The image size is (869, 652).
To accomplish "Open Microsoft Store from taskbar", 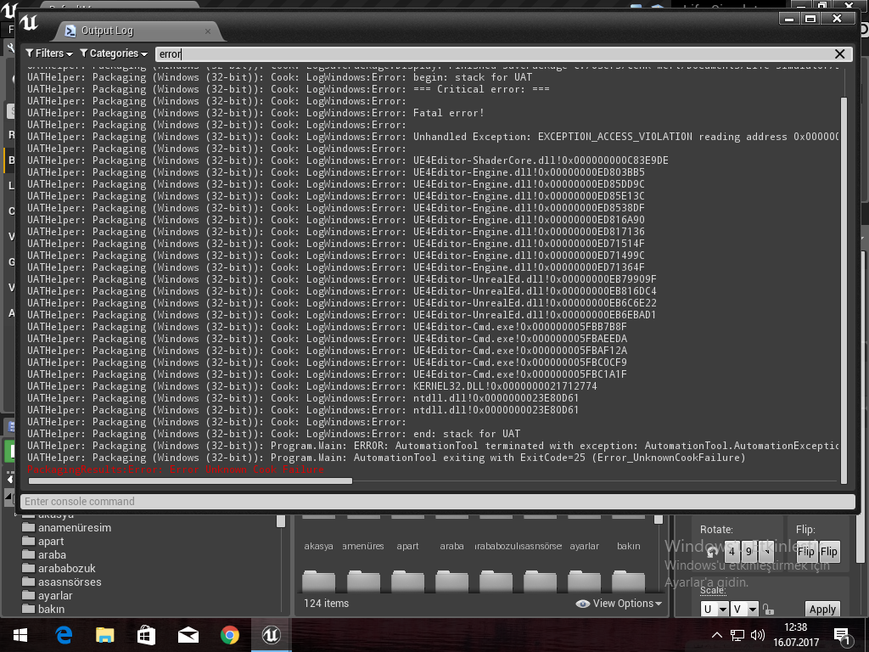I will point(146,635).
